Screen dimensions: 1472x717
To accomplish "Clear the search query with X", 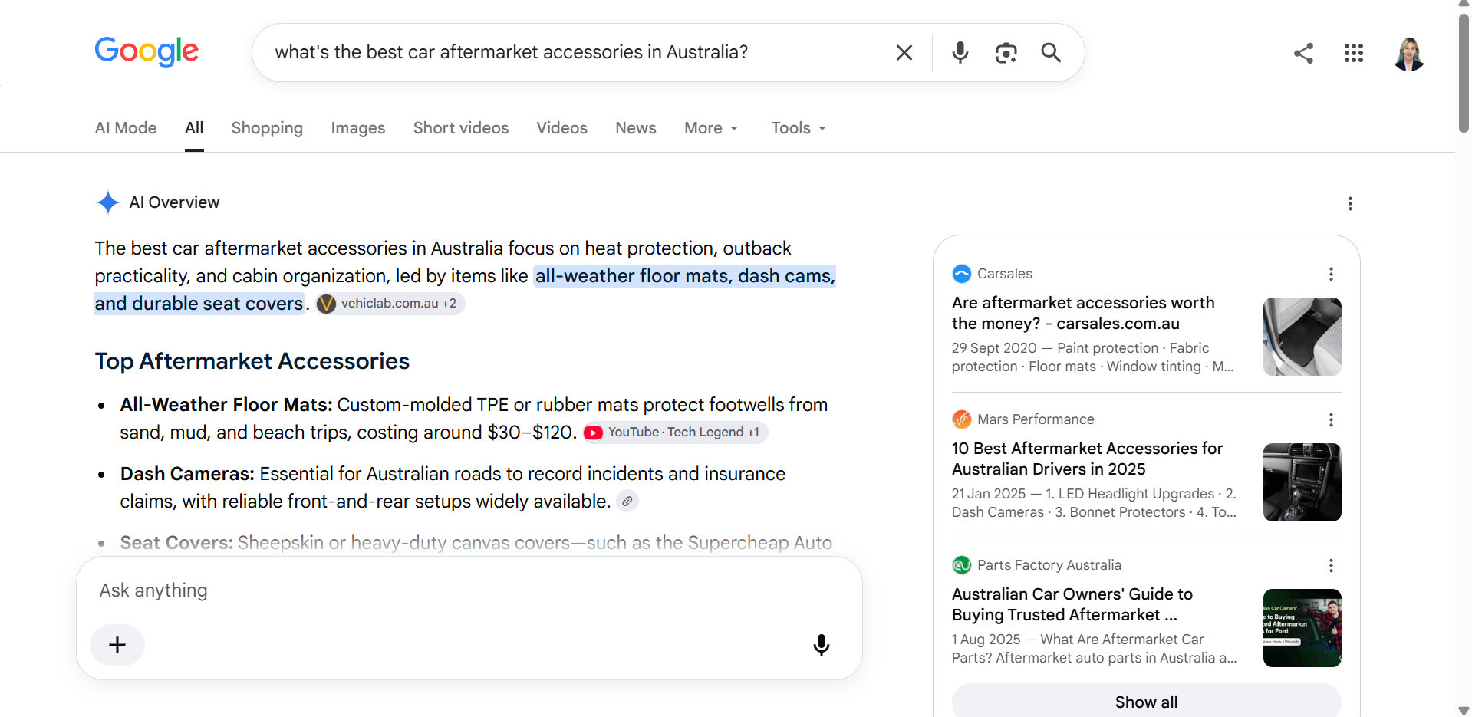I will click(904, 52).
